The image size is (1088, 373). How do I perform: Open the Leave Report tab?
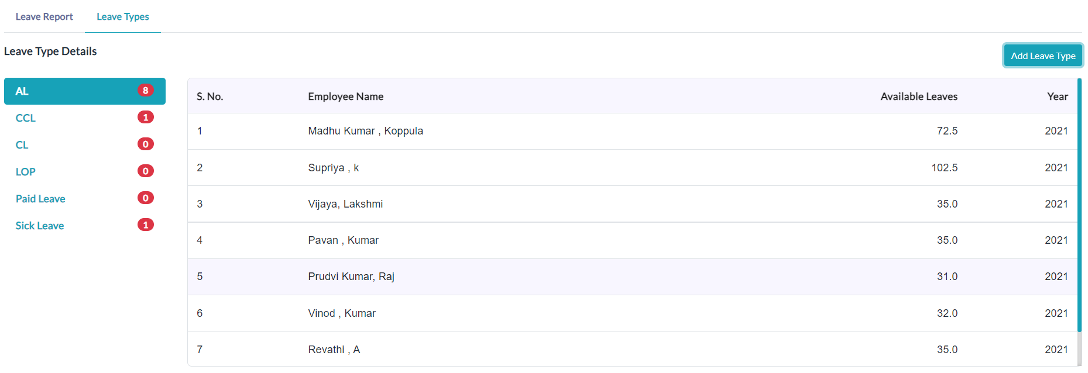click(x=44, y=16)
